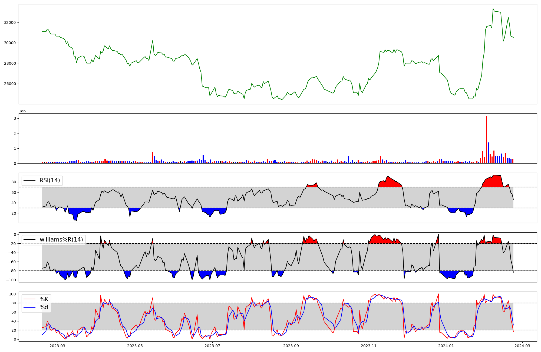Click the 2023-11 date tick label
The width and height of the screenshot is (541, 352).
368,346
